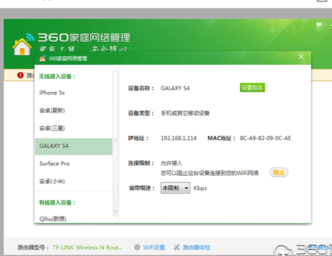Click the WiFi settings gear icon

coord(137,247)
